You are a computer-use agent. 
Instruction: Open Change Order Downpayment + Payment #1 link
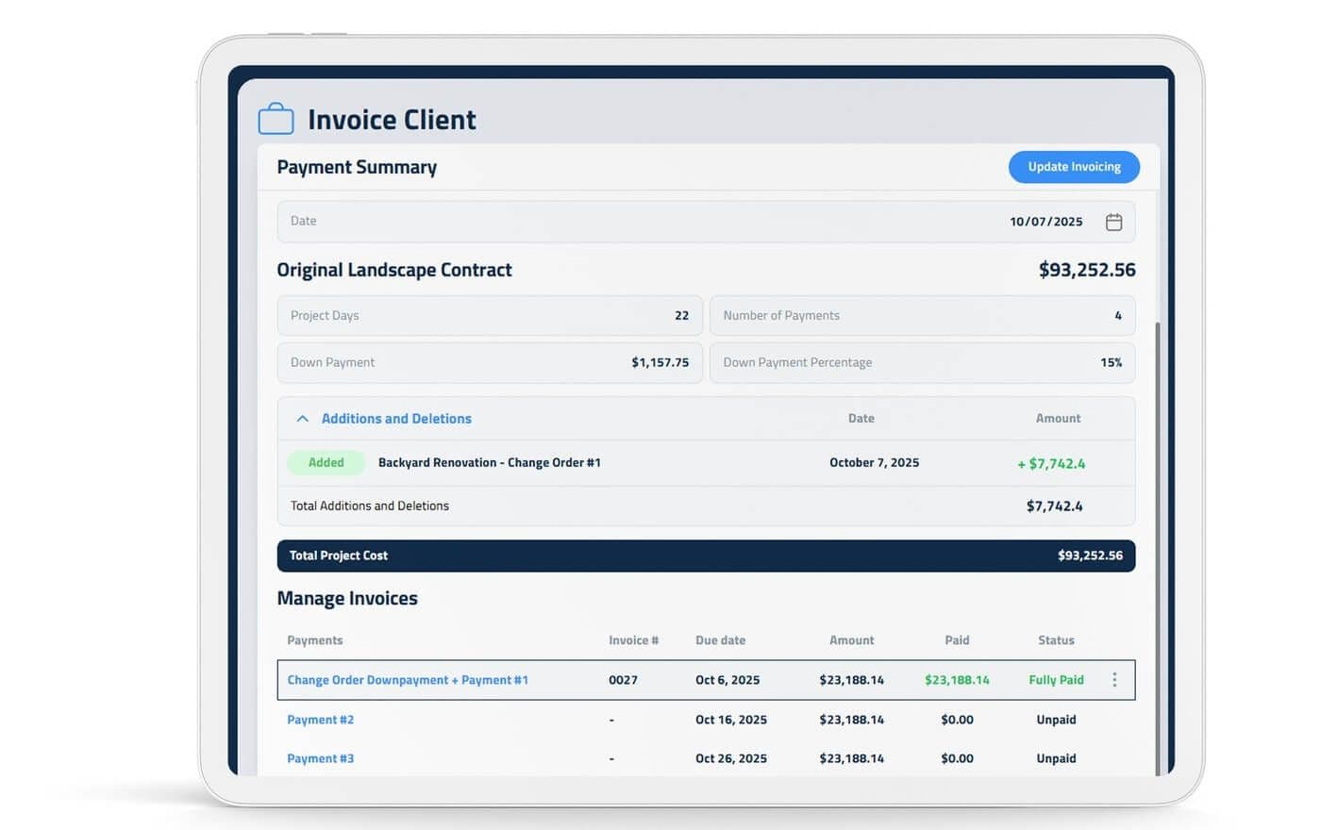tap(408, 680)
